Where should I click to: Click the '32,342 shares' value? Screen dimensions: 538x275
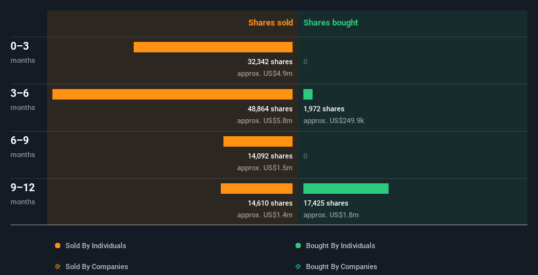270,62
